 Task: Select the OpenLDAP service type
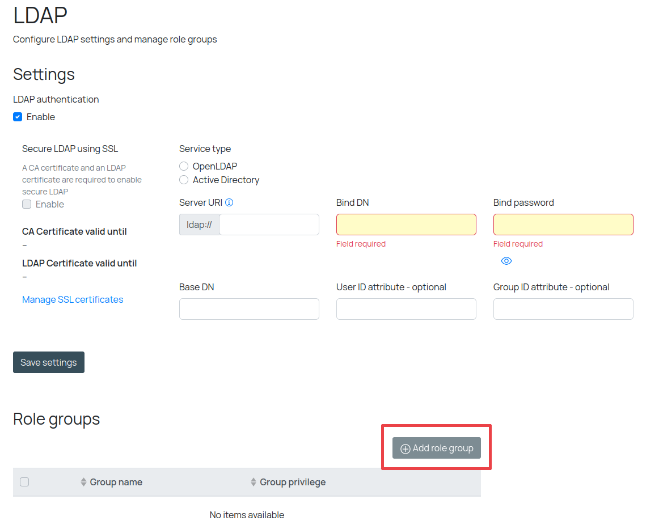coord(184,166)
